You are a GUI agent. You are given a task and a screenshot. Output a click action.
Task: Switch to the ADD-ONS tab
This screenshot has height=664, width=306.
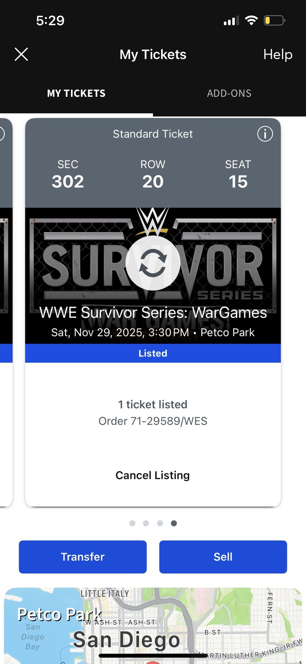tap(229, 93)
